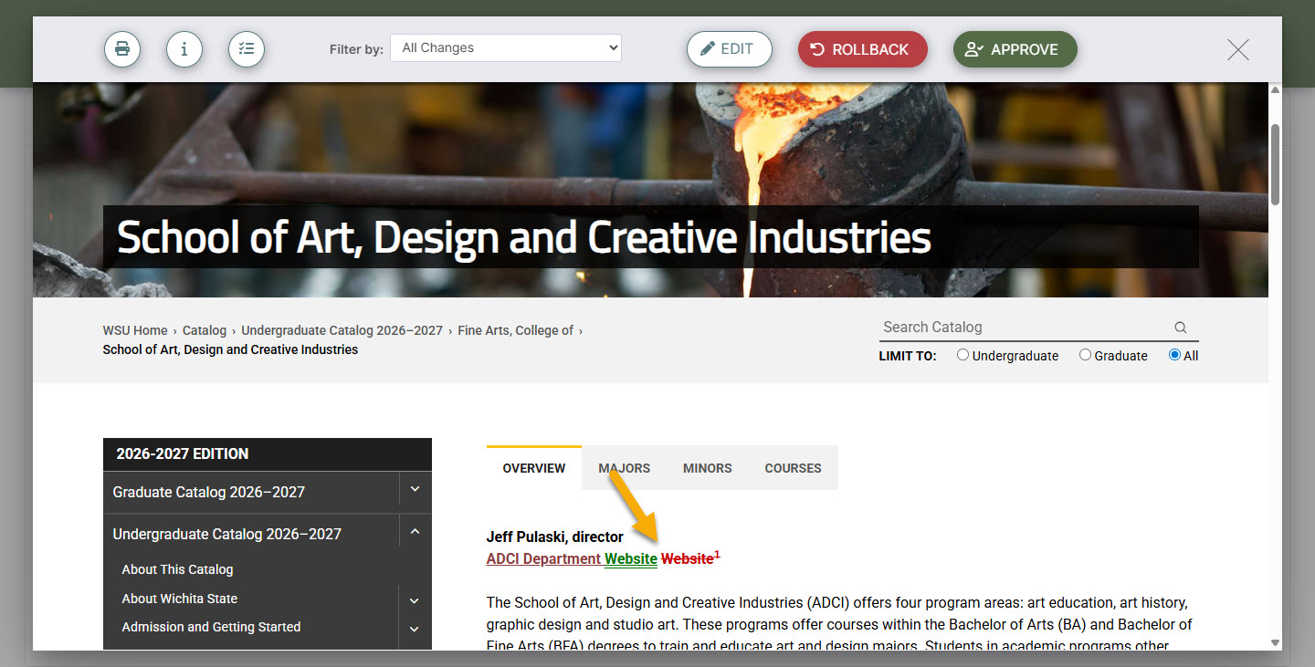The width and height of the screenshot is (1315, 667).
Task: Click the scrollbar down arrow
Action: point(1275,643)
